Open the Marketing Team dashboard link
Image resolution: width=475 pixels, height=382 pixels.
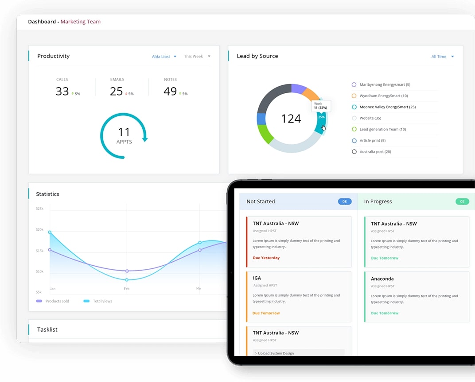pos(80,21)
